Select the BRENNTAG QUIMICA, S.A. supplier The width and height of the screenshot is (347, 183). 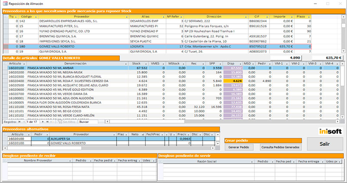coord(157,37)
